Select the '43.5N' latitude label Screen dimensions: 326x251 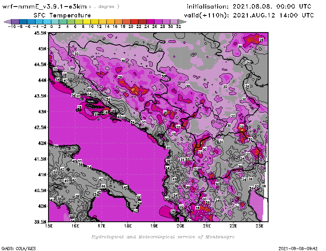coord(40,96)
